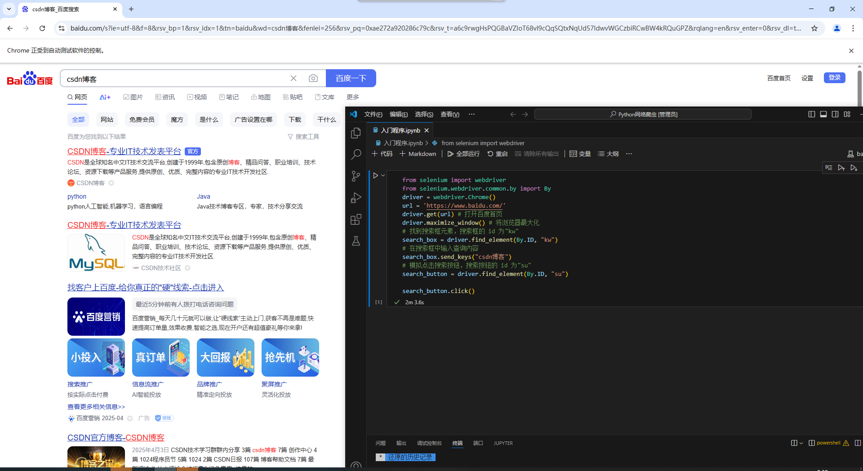Image resolution: width=863 pixels, height=471 pixels.
Task: Select the 网站 filter chip
Action: [107, 120]
